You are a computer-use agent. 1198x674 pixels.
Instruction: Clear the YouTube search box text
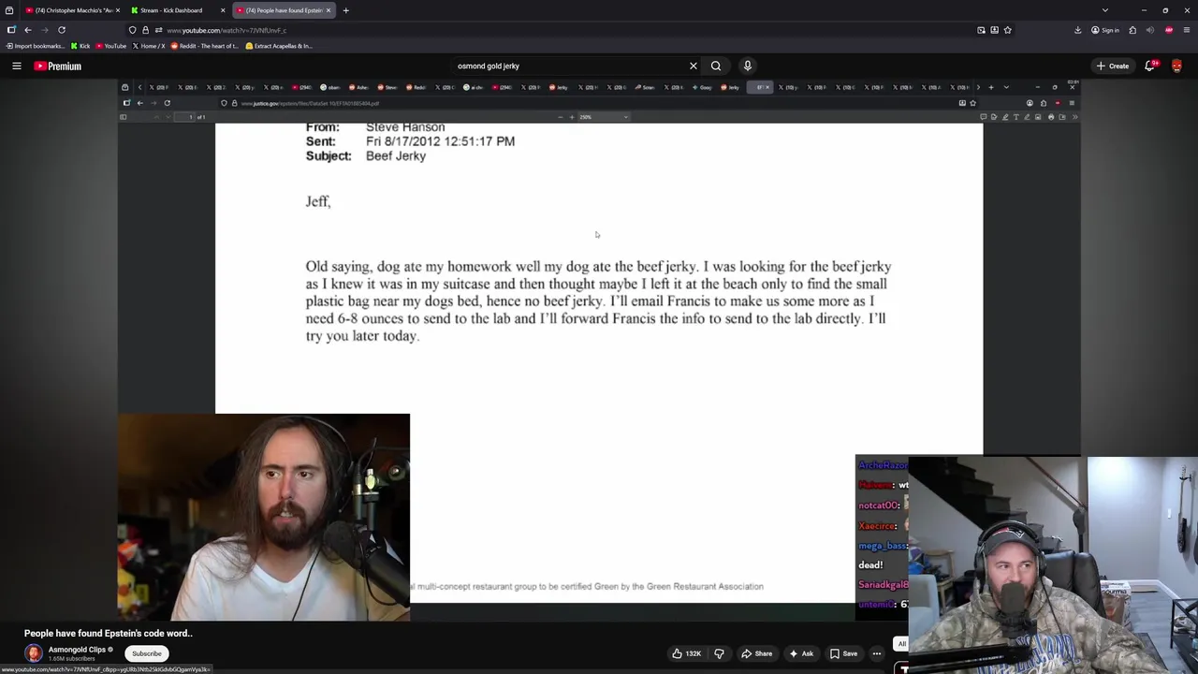[693, 66]
